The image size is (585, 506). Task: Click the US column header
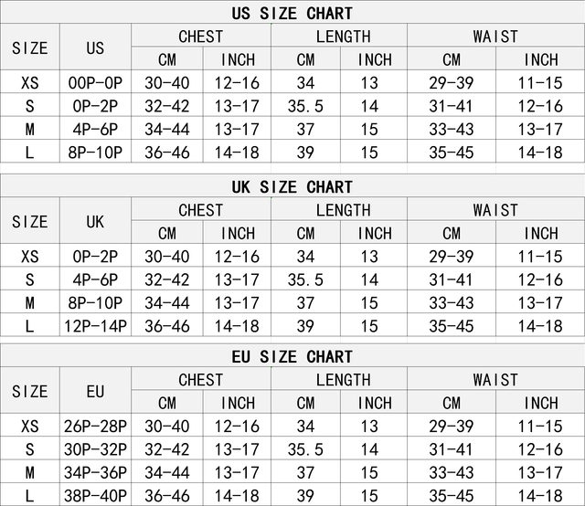(95, 47)
